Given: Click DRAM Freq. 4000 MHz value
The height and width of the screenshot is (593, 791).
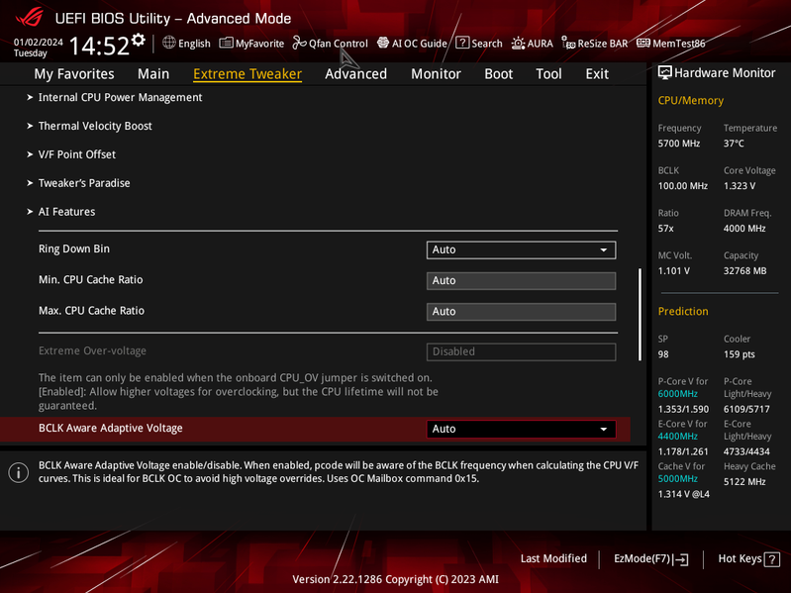Looking at the screenshot, I should (744, 229).
